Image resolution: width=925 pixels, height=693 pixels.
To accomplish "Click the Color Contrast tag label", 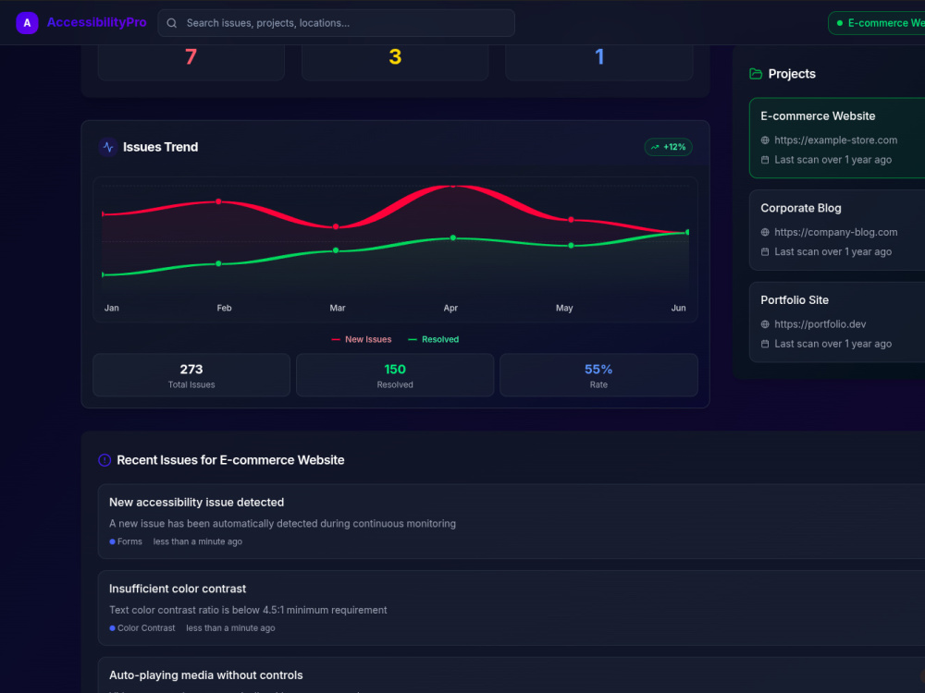I will click(x=146, y=628).
